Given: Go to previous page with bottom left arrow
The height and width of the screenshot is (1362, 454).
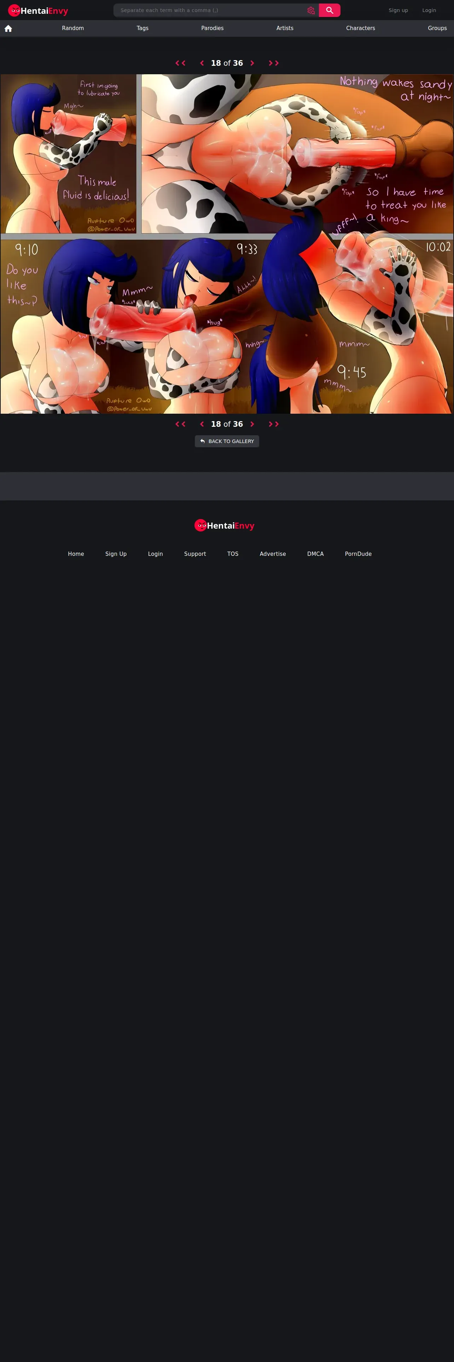Looking at the screenshot, I should pyautogui.click(x=202, y=424).
